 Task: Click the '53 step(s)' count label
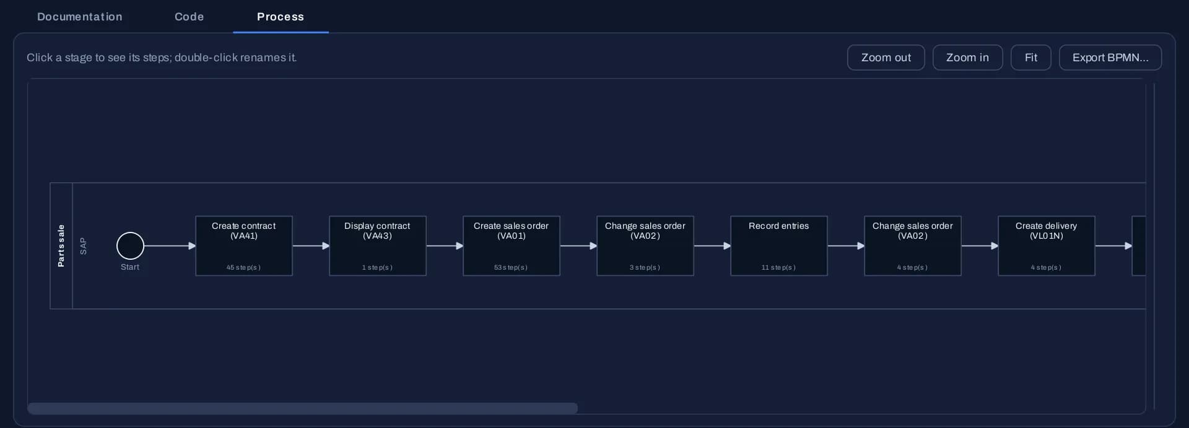(511, 267)
